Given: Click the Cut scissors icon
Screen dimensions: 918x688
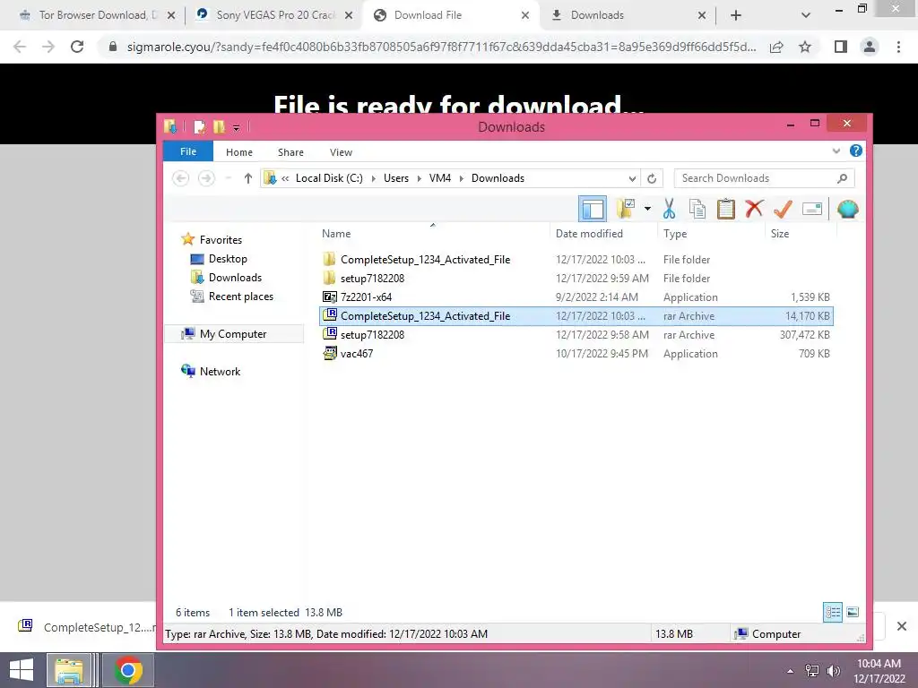Looking at the screenshot, I should point(669,208).
